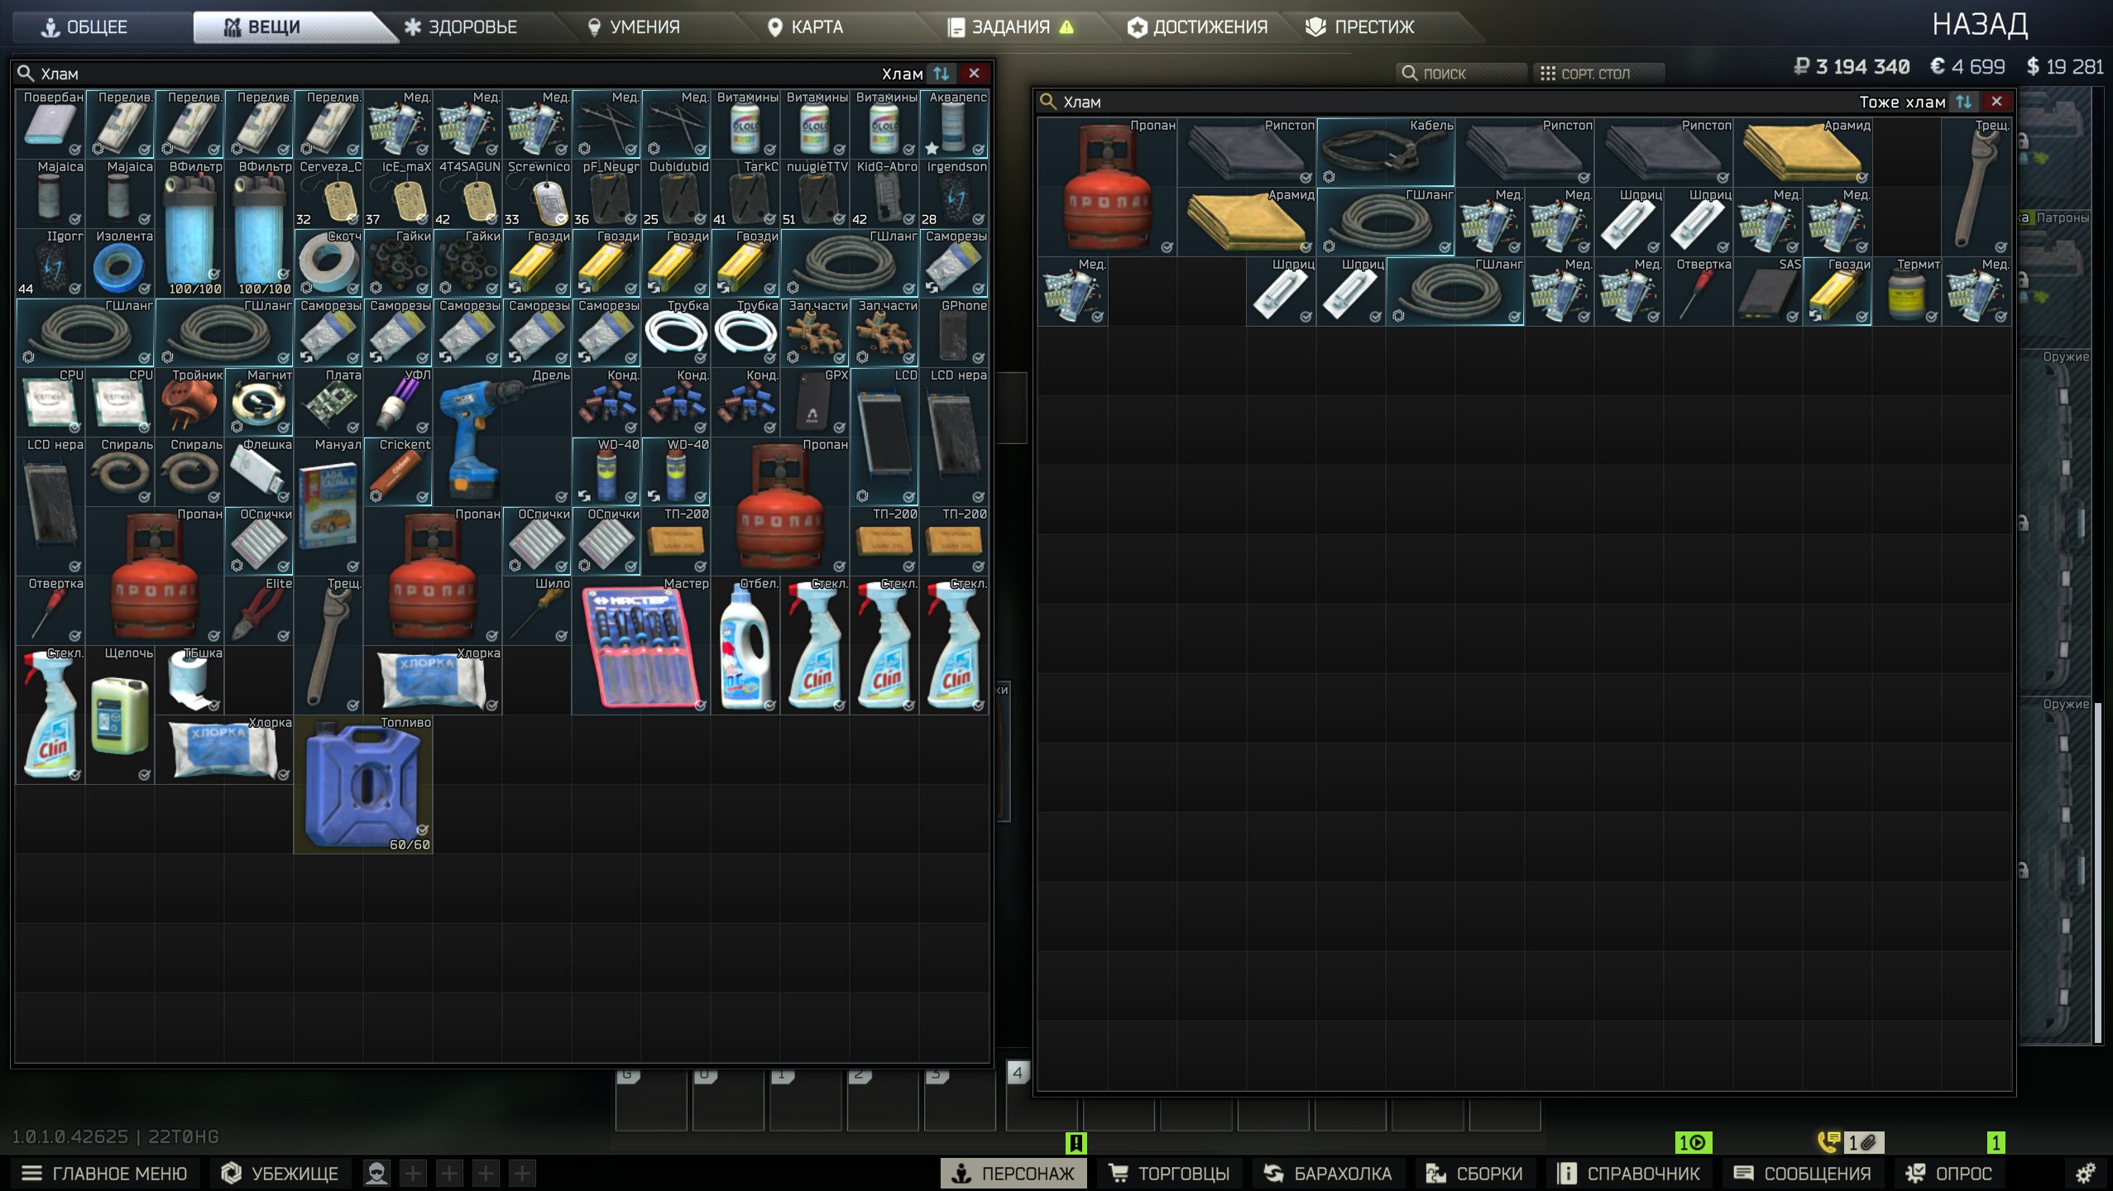Image resolution: width=2113 pixels, height=1191 pixels.
Task: Open the СОРТ. СТОЛ sorting table
Action: tap(1597, 74)
